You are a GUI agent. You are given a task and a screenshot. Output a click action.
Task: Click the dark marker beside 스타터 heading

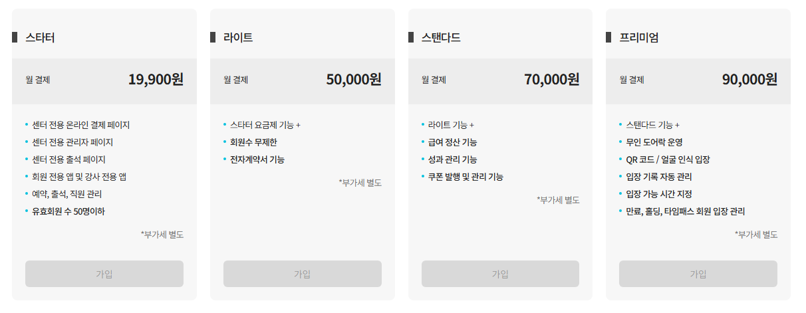point(15,37)
